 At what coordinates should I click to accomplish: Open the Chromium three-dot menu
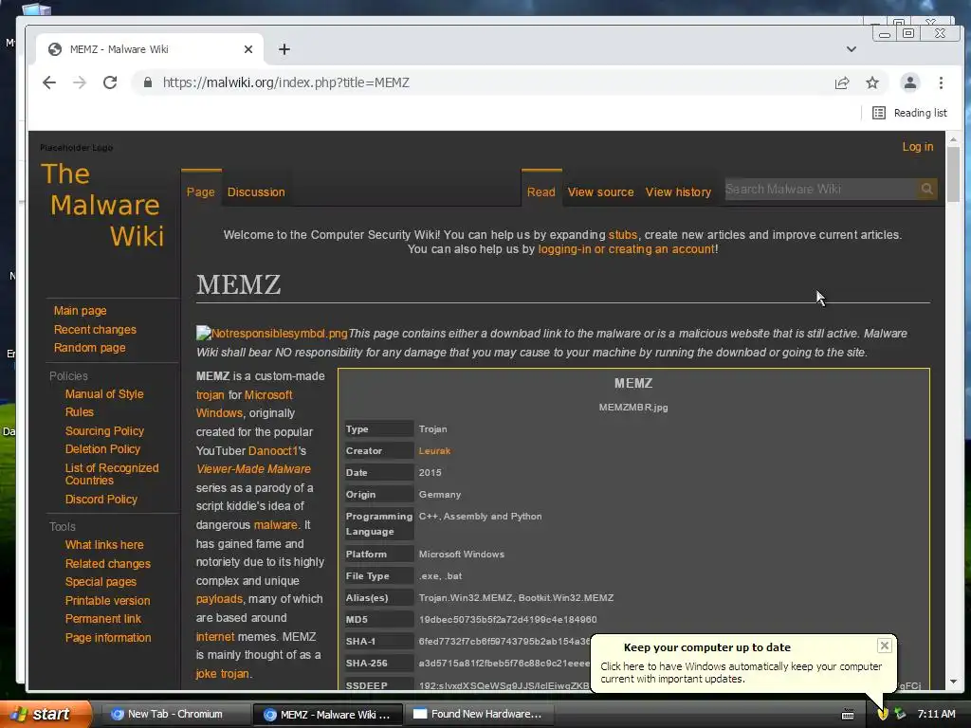(941, 82)
